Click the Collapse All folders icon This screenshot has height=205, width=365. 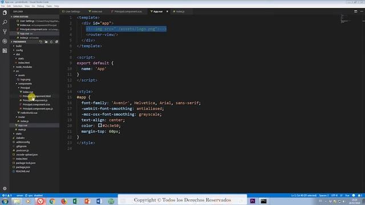pos(56,42)
